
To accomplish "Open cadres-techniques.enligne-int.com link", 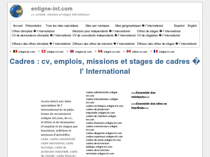I will pos(105,106).
